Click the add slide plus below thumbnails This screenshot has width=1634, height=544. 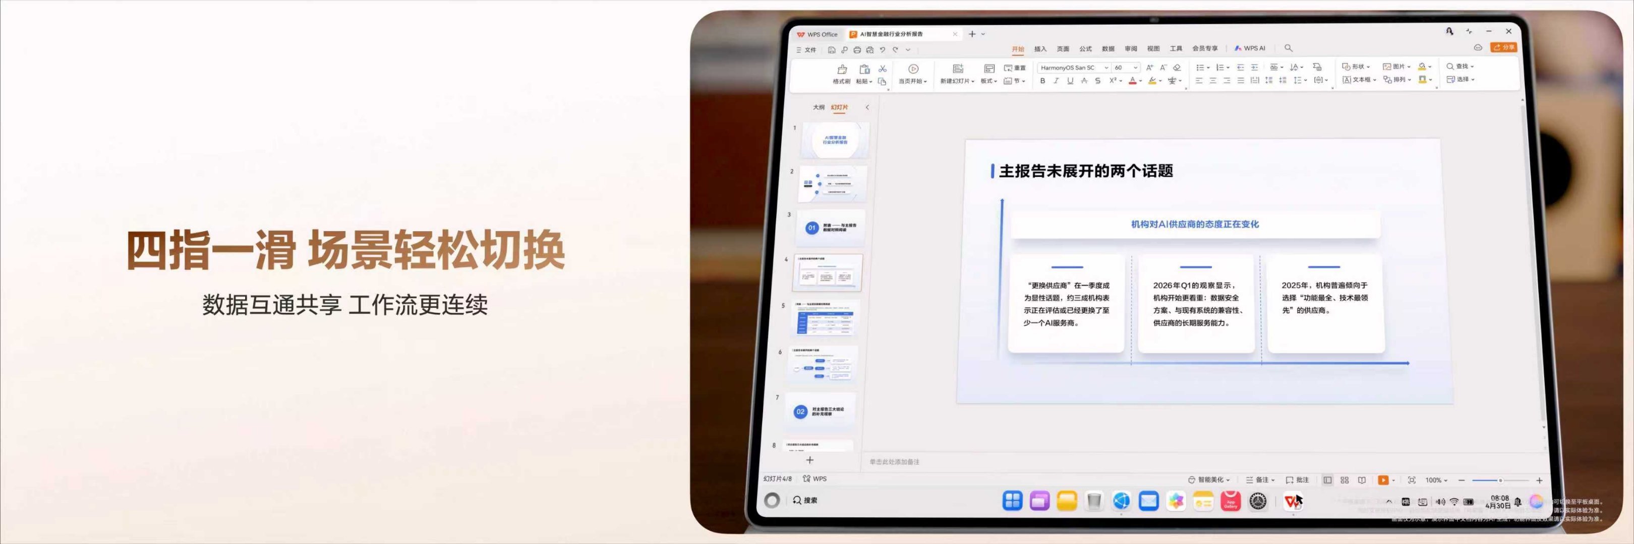(x=809, y=460)
